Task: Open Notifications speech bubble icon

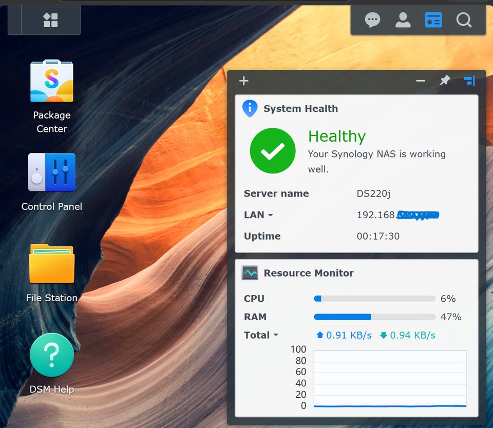Action: pyautogui.click(x=373, y=20)
